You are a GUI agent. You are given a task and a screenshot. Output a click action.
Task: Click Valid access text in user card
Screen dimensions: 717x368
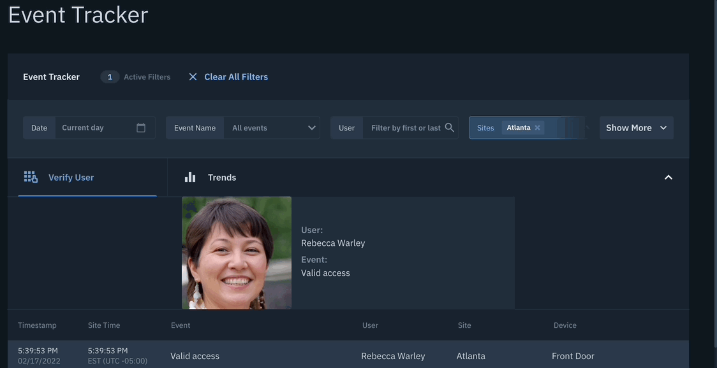325,273
